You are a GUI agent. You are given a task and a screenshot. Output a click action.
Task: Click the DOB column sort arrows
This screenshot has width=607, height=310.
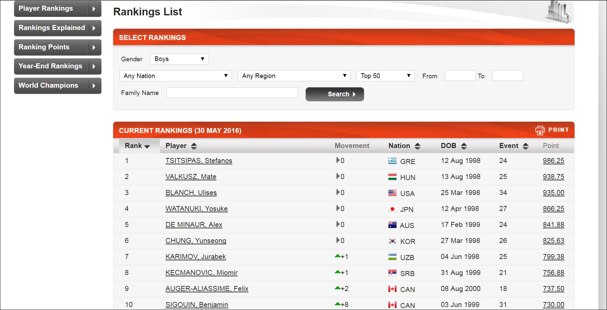pyautogui.click(x=464, y=146)
